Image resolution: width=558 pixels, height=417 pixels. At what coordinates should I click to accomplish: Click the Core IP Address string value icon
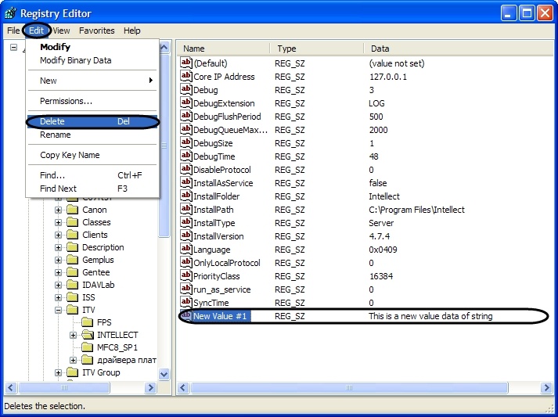(x=186, y=77)
